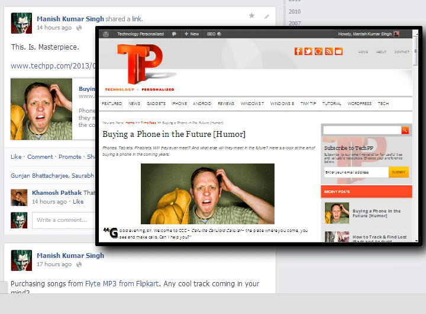Click recent post thumbnail of confused man
This screenshot has width=426, height=314.
(337, 213)
